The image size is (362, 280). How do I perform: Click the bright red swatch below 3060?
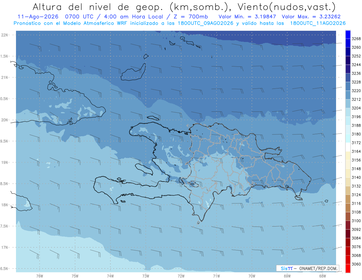click(348, 268)
